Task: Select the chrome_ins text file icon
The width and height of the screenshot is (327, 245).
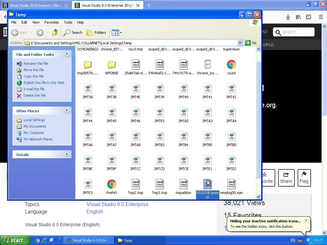Action: tap(207, 64)
